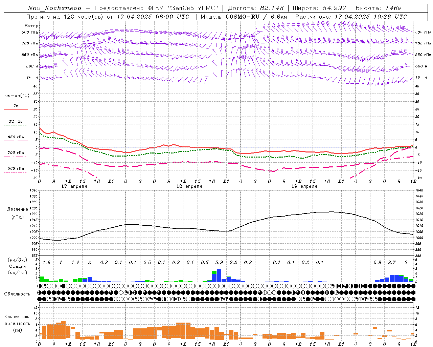Click 'Прогноз на 120 часа(ов)' header text
The width and height of the screenshot is (433, 347).
click(x=65, y=17)
